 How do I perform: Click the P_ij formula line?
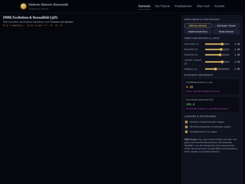(x=33, y=25)
